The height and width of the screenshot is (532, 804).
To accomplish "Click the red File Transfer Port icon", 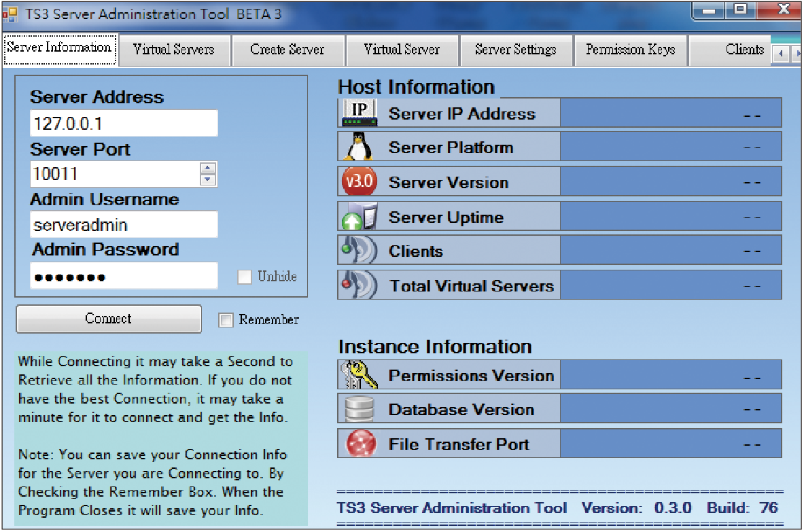I will (x=361, y=443).
